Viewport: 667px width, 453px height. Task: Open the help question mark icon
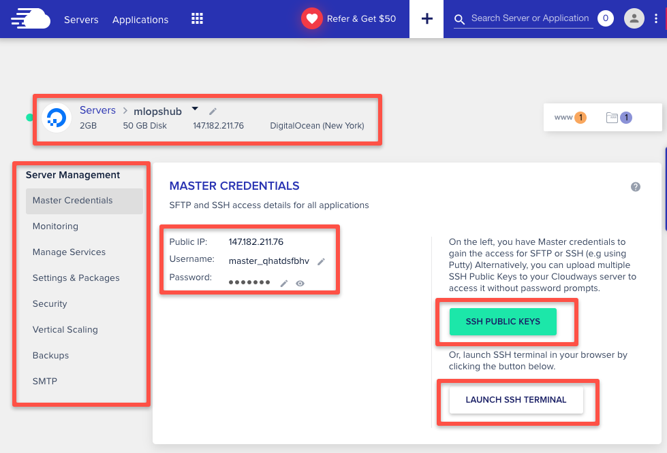click(636, 186)
